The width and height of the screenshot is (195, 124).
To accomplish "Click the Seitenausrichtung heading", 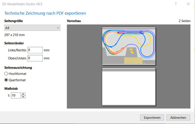I will (18, 68).
